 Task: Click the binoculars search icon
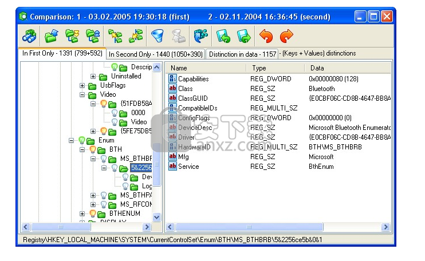click(x=30, y=37)
